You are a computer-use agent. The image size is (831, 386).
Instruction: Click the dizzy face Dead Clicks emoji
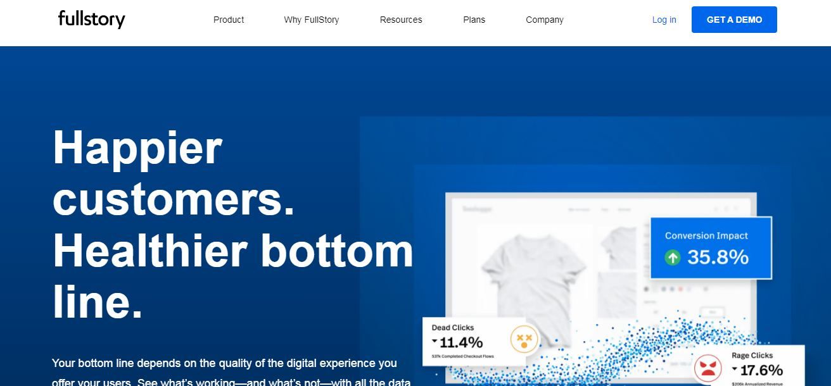(x=524, y=340)
